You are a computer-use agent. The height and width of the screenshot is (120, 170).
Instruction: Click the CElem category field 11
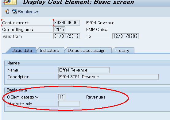click(62, 97)
